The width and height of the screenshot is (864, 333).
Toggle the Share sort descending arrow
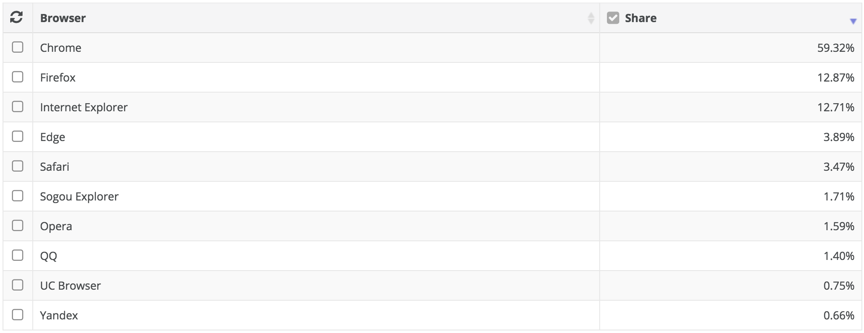(x=853, y=21)
